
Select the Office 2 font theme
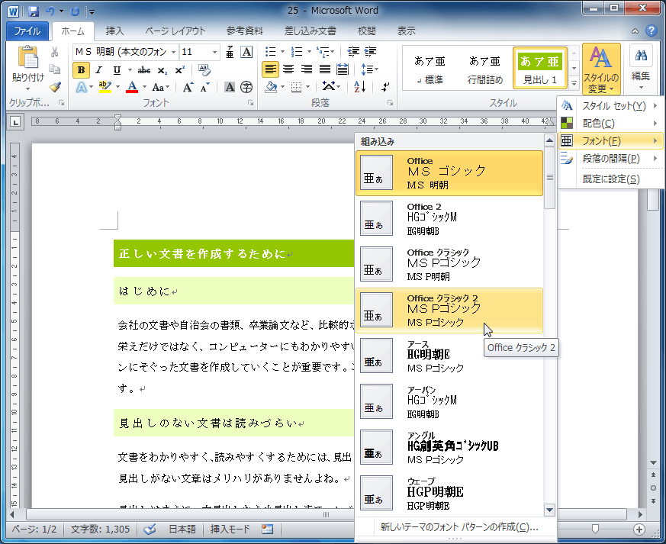tap(449, 219)
